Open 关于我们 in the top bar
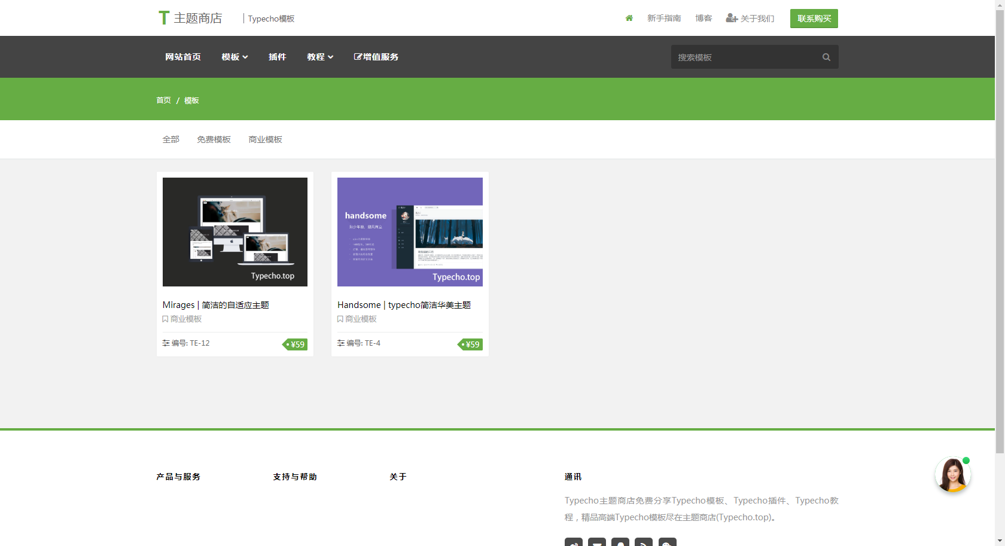The height and width of the screenshot is (546, 1005). [750, 19]
